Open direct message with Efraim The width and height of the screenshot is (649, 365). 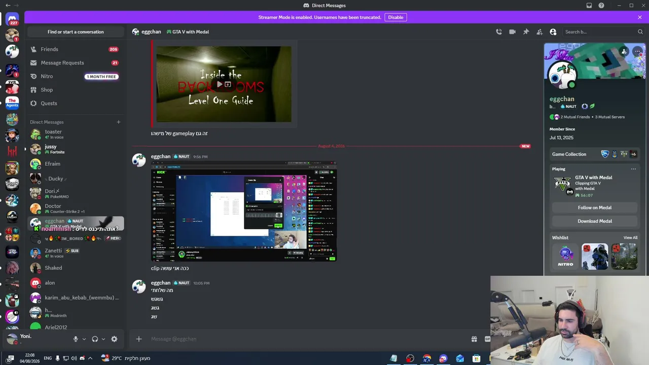click(76, 164)
